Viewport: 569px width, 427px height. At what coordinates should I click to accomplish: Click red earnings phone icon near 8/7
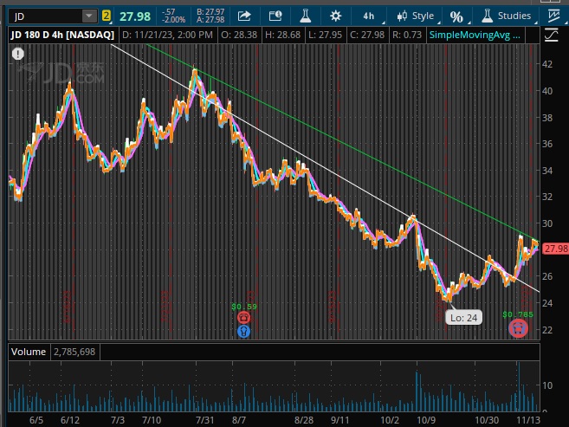(243, 317)
